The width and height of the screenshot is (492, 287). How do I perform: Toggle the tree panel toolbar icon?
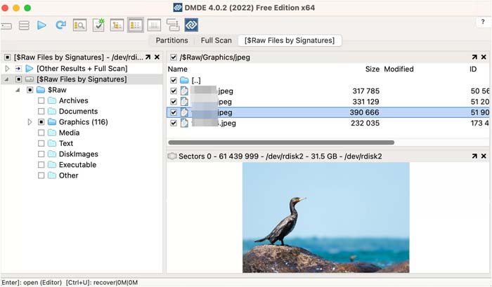[117, 25]
